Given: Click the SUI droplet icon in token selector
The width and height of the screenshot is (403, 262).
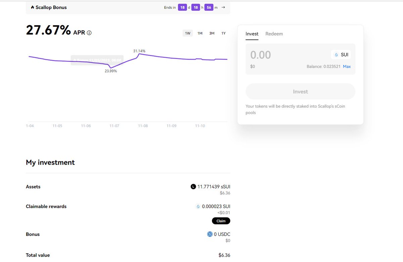Looking at the screenshot, I should pos(337,55).
